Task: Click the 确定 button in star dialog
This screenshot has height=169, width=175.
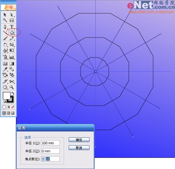Action: click(x=79, y=140)
